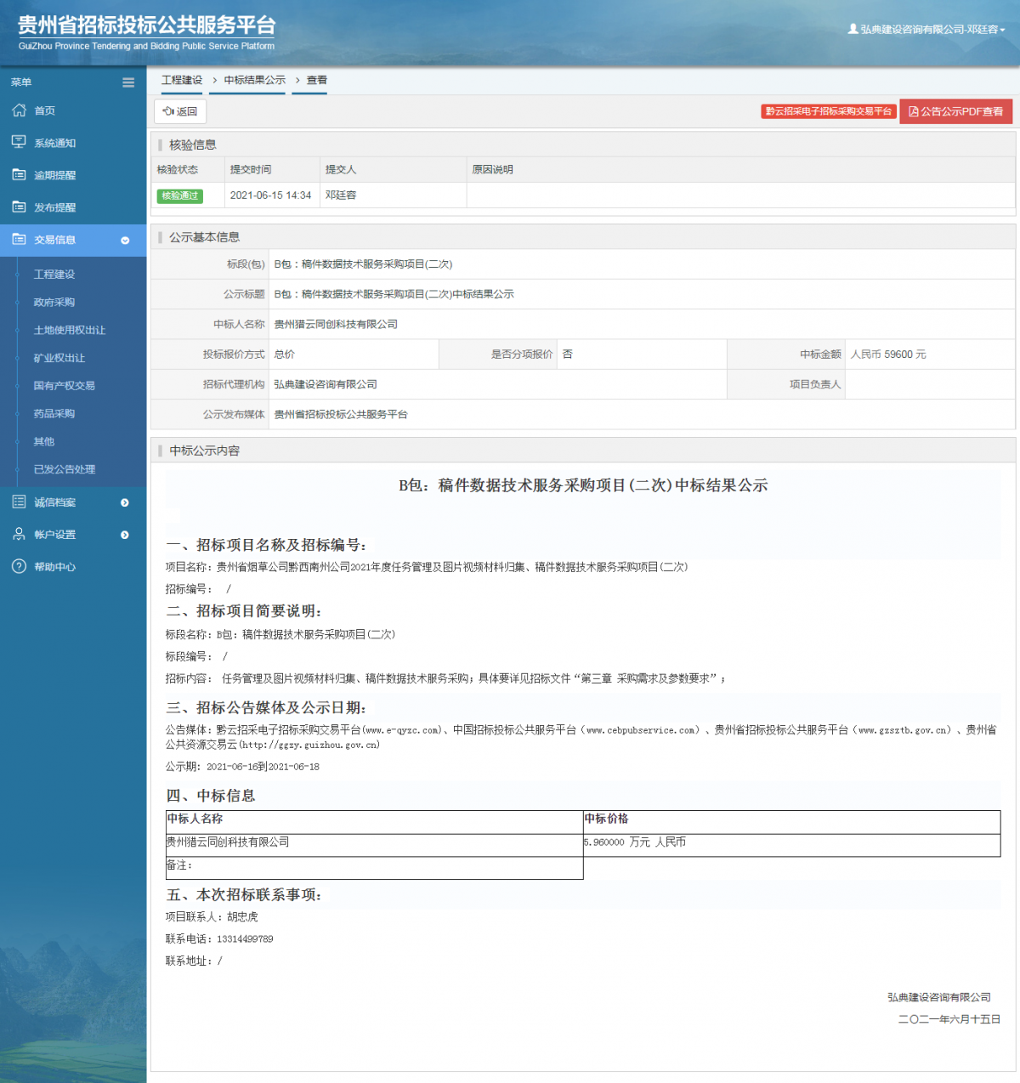Open 黔云招采电子招标采购交易平台 button
Screen dimensions: 1020x1083
829,111
